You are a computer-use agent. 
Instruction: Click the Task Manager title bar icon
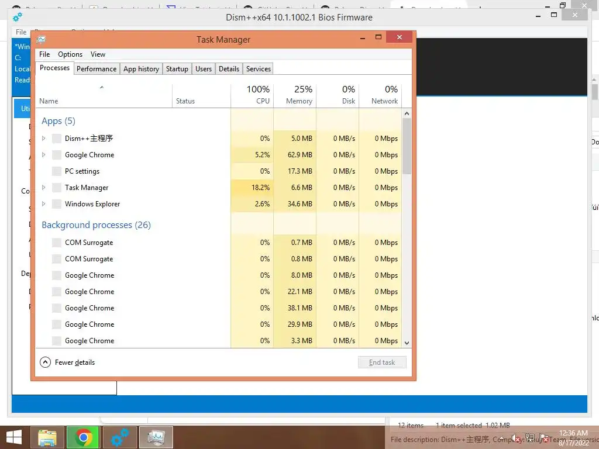click(42, 39)
